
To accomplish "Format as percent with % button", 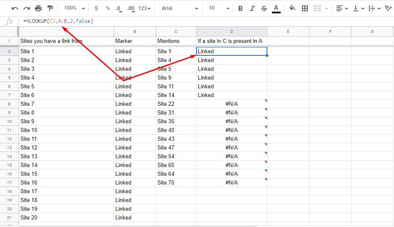I will [108, 8].
